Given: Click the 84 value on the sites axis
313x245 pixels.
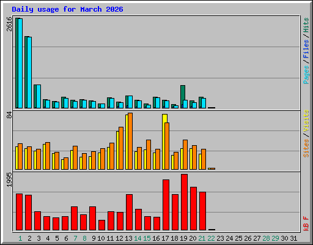Looking at the screenshot, I should [x=9, y=115].
